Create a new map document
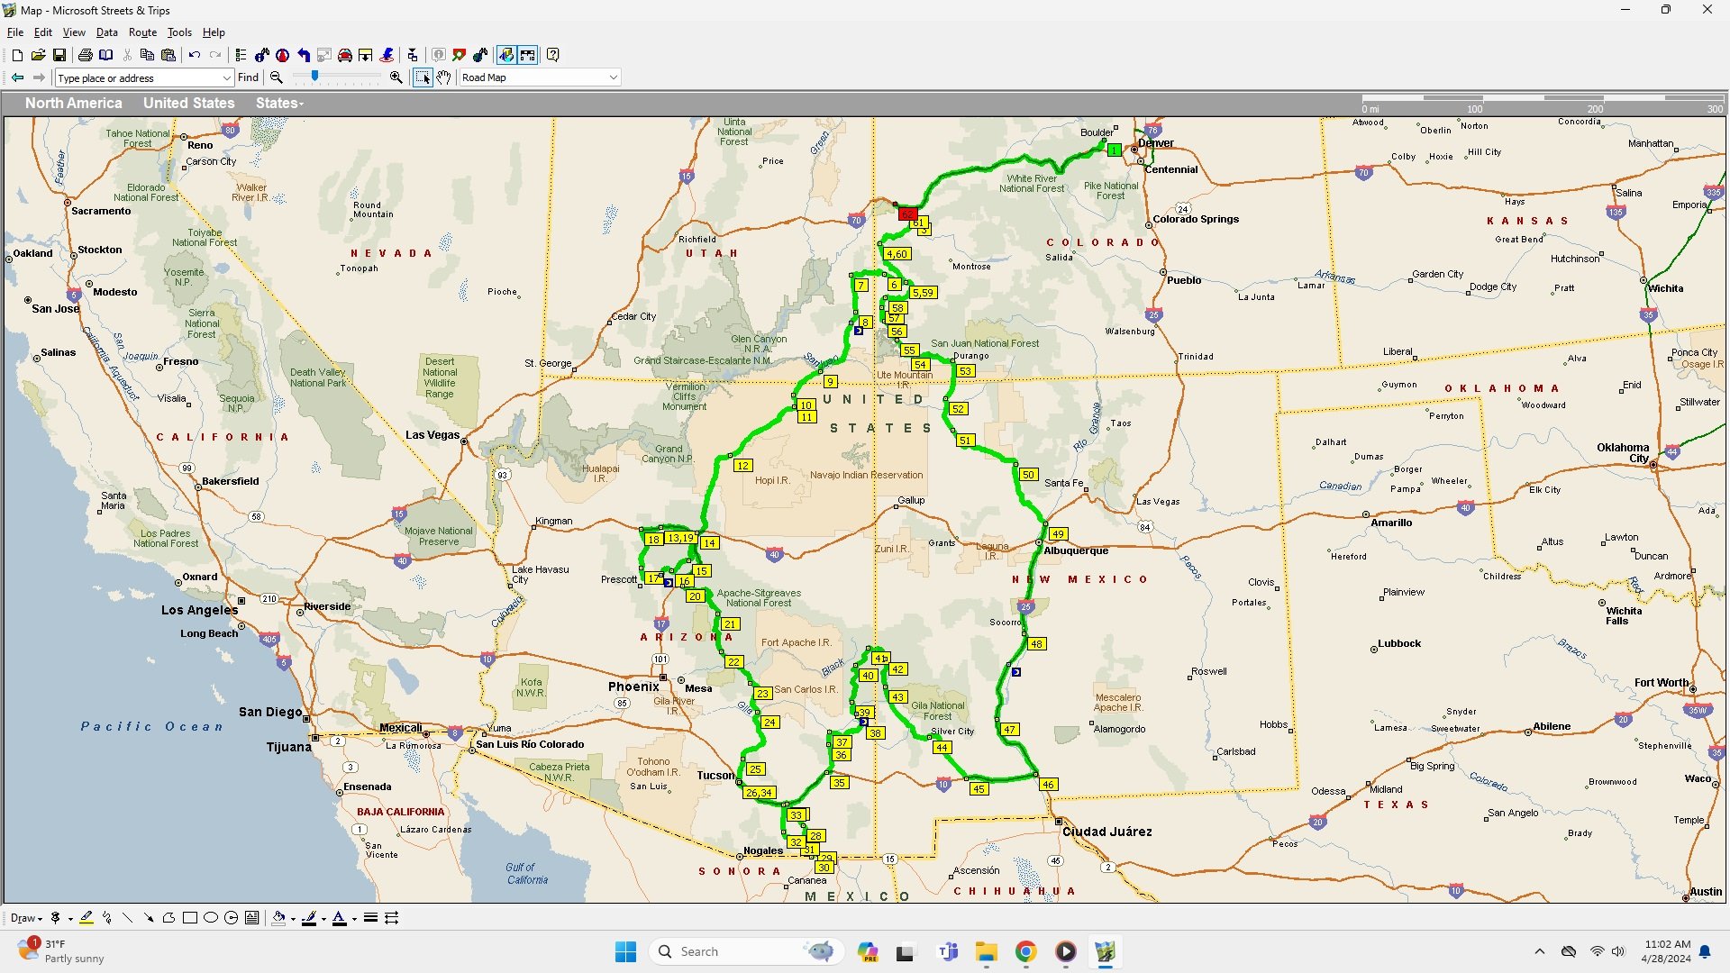Image resolution: width=1730 pixels, height=973 pixels. (17, 55)
